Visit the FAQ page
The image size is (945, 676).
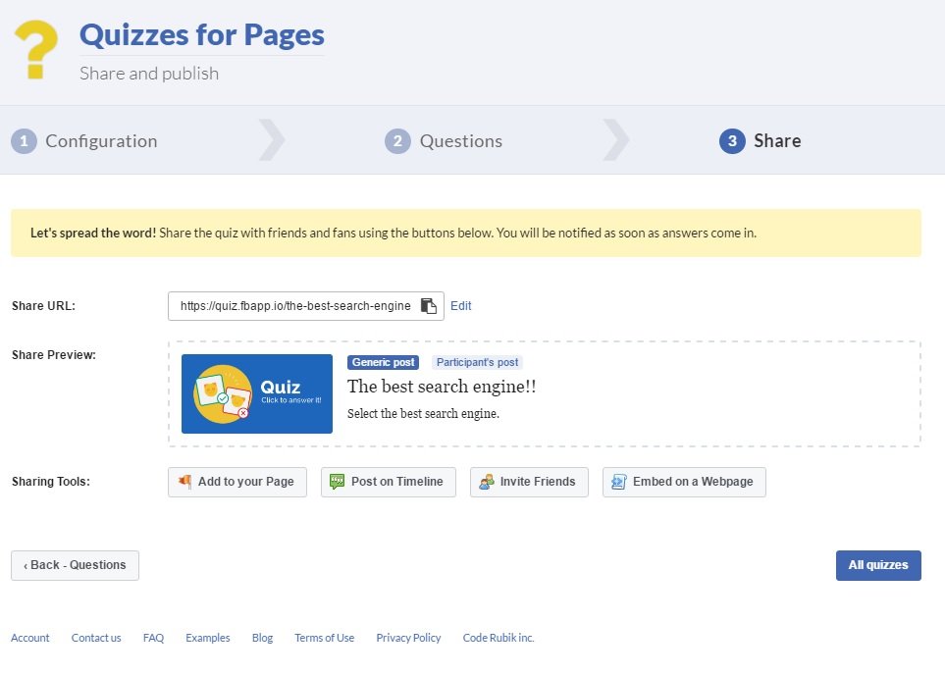pos(153,638)
